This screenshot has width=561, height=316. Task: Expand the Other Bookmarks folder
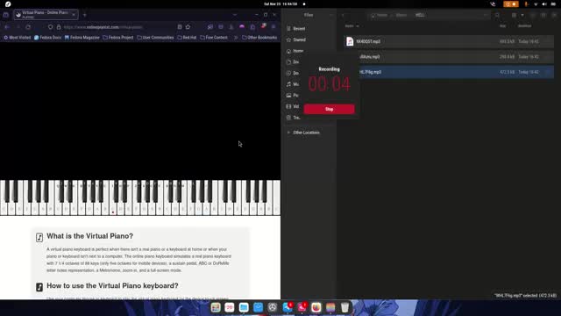(x=259, y=37)
